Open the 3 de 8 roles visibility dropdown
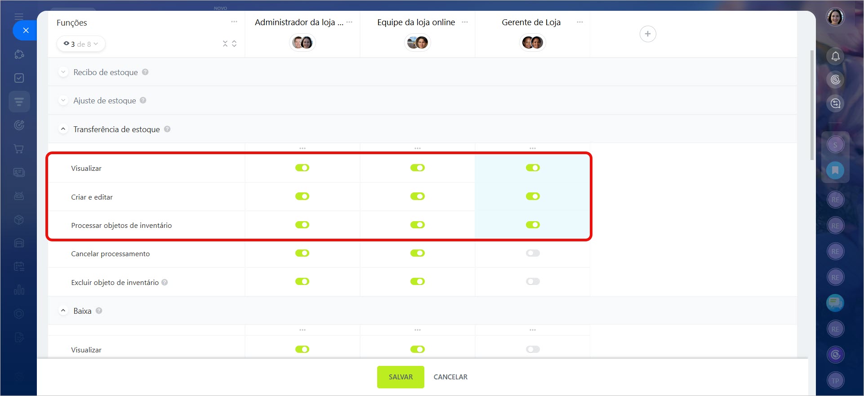The height and width of the screenshot is (396, 864). coord(81,44)
